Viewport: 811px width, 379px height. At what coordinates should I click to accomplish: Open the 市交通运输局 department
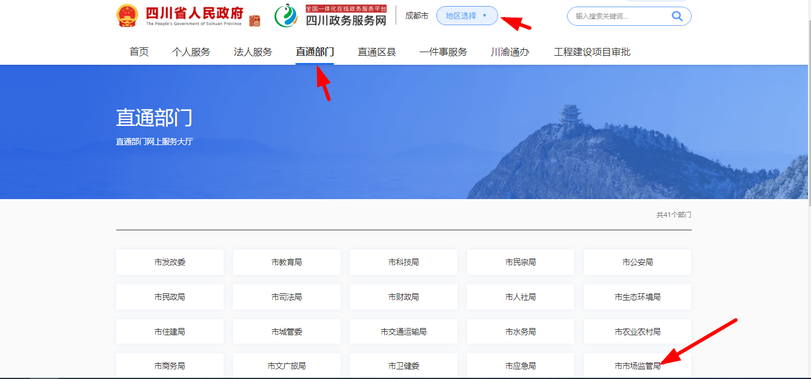tap(403, 332)
